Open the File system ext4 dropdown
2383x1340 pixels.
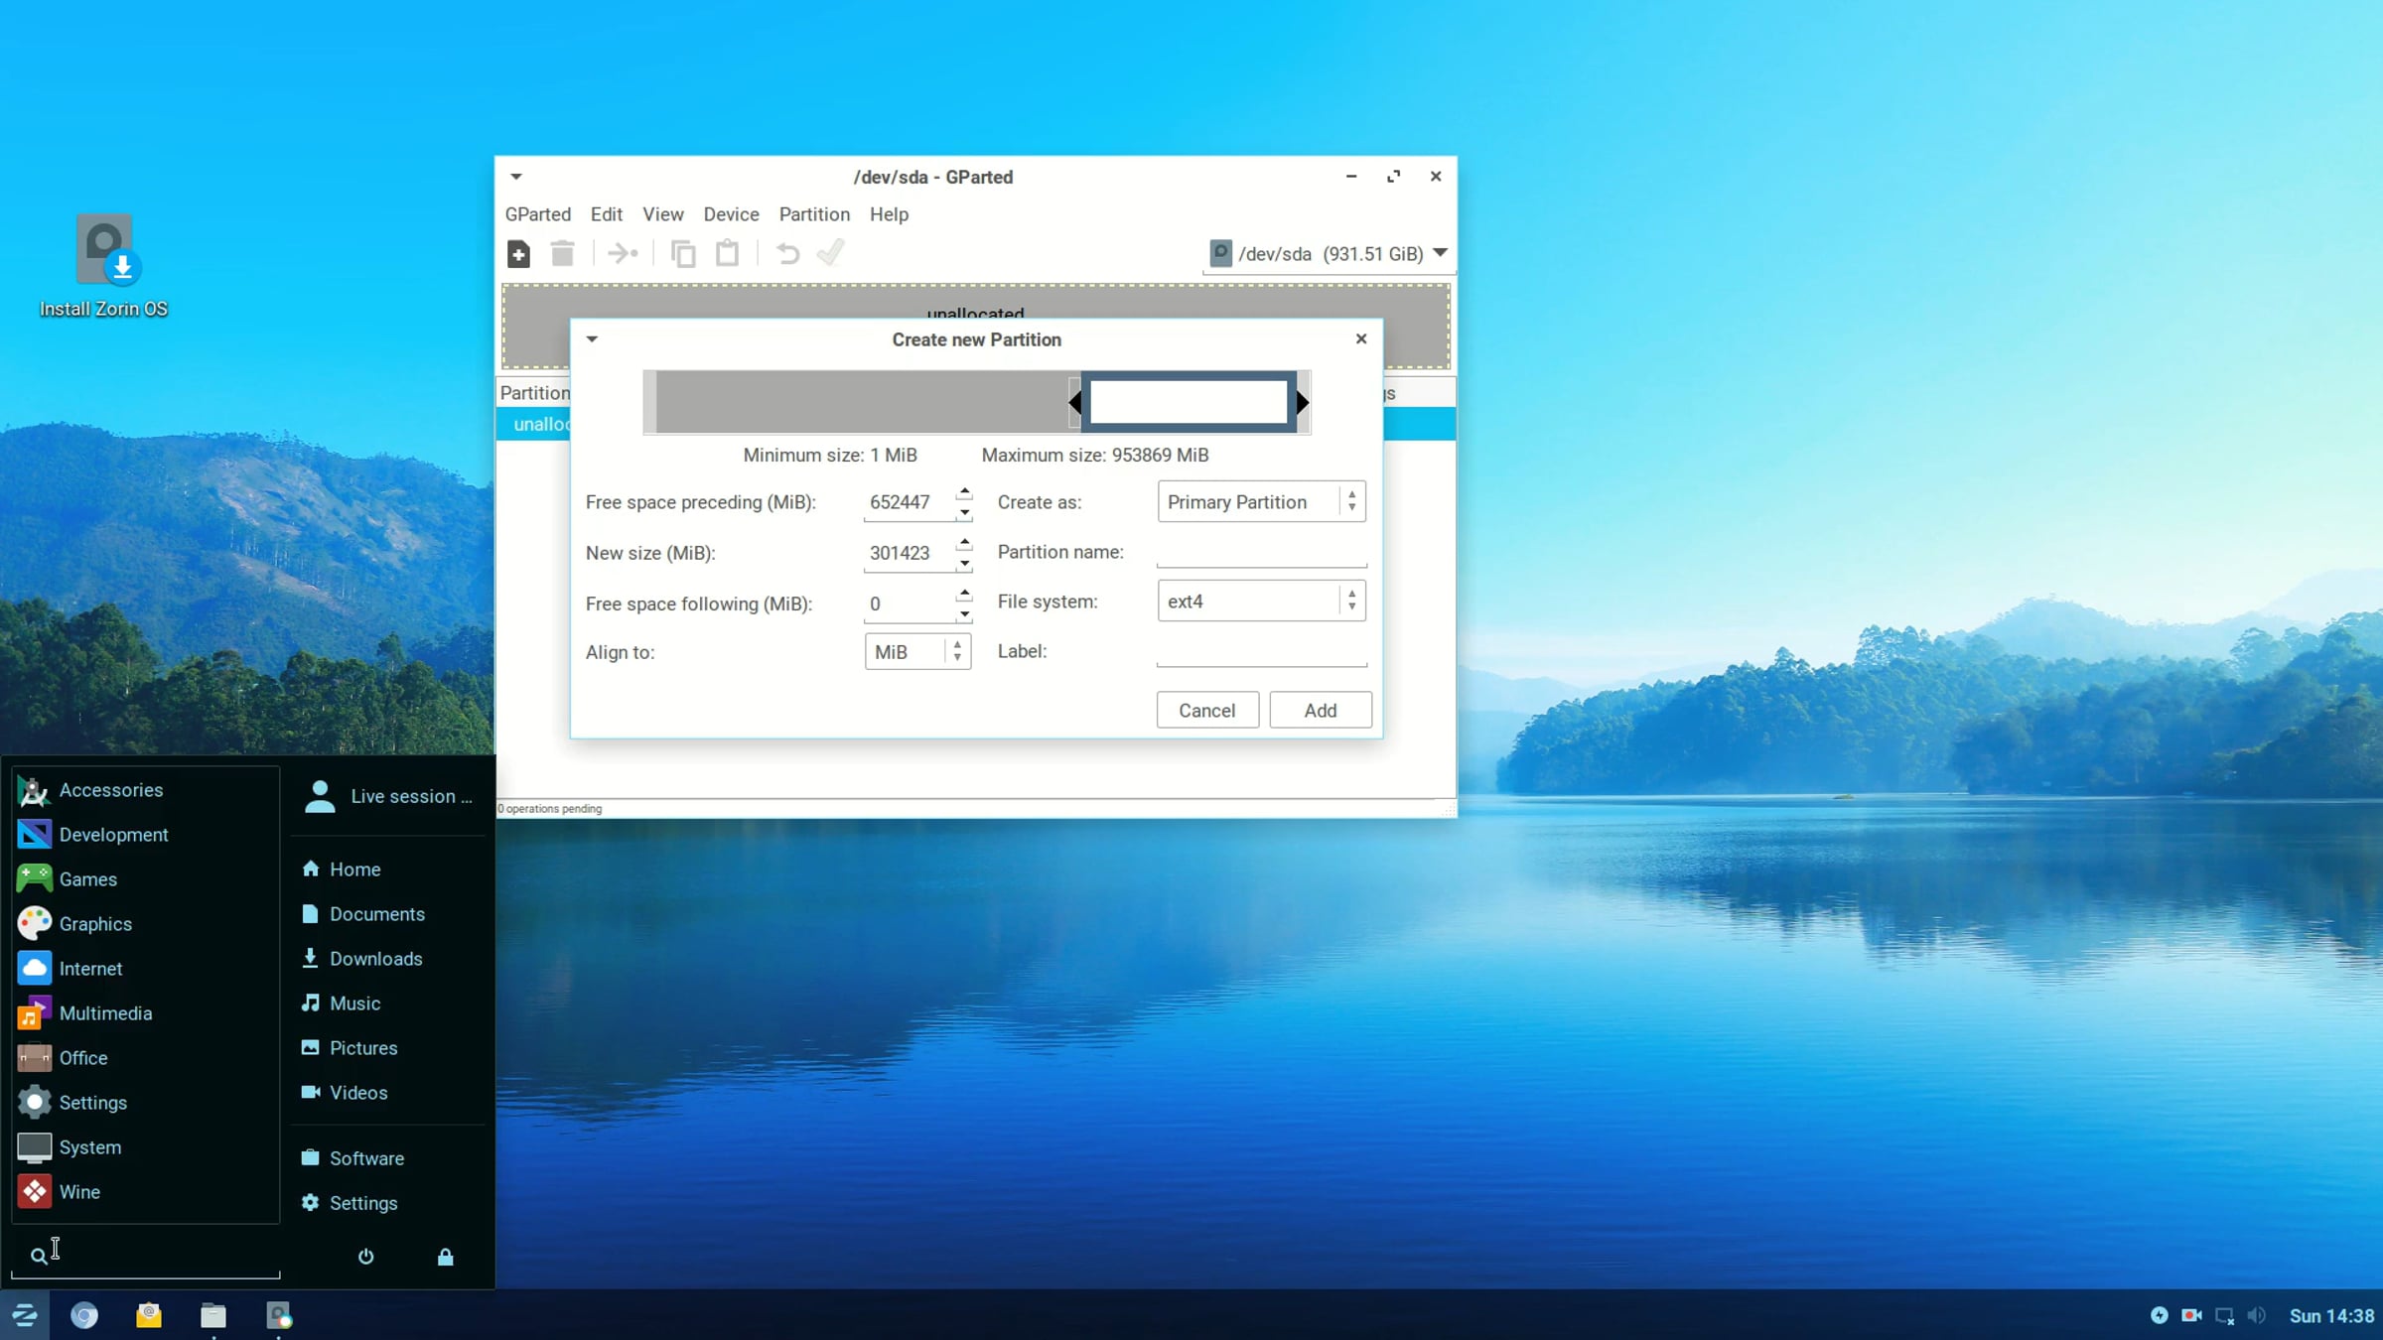tap(1261, 601)
